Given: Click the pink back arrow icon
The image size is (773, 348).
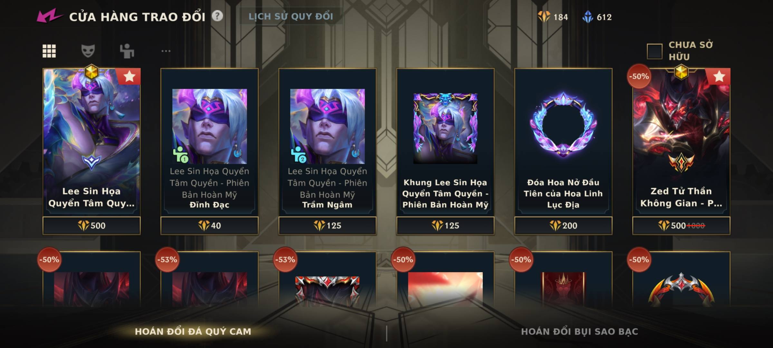Looking at the screenshot, I should 49,16.
